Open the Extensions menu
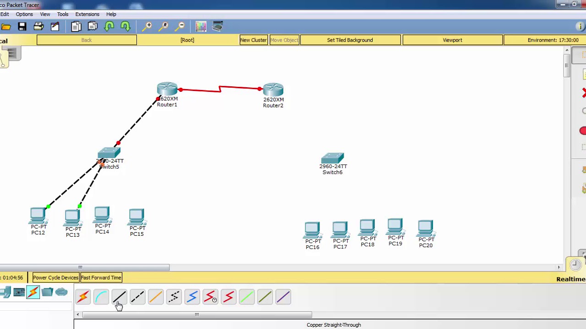 87,14
